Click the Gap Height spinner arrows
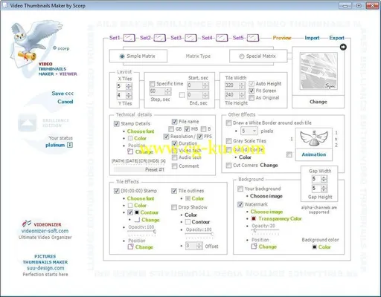The image size is (381, 297). tap(324, 189)
